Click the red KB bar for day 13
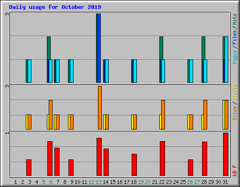 coord(99,157)
